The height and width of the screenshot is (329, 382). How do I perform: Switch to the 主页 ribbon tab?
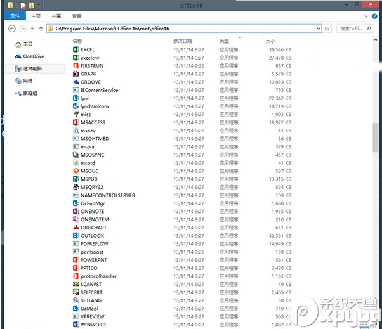click(x=36, y=16)
